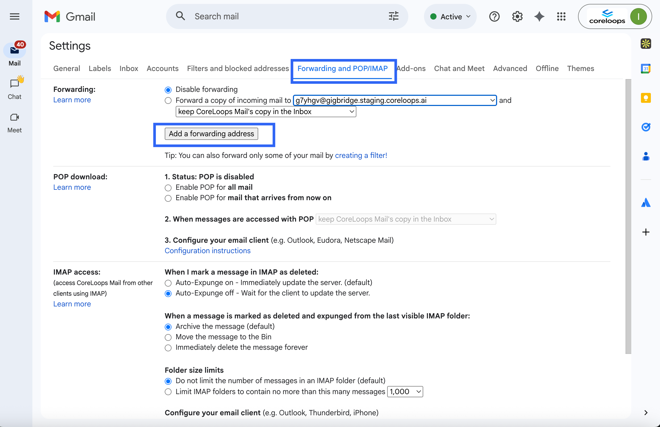Follow the creating a filter link

coord(361,156)
